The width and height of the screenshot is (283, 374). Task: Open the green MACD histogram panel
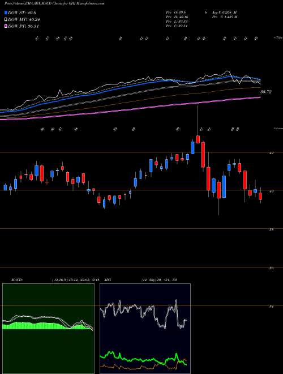pyautogui.click(x=48, y=329)
